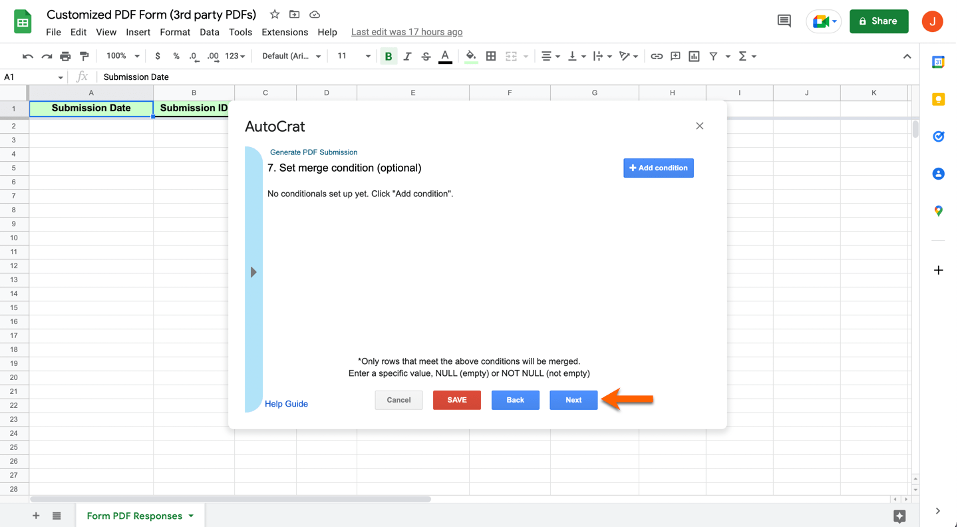The image size is (958, 527).
Task: Open Google Tasks in the side panel
Action: tap(939, 136)
